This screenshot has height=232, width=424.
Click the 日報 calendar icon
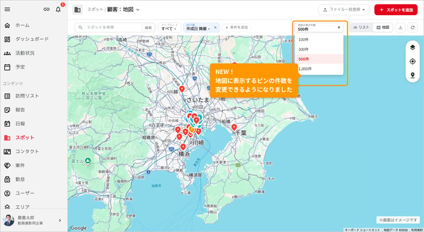click(8, 124)
